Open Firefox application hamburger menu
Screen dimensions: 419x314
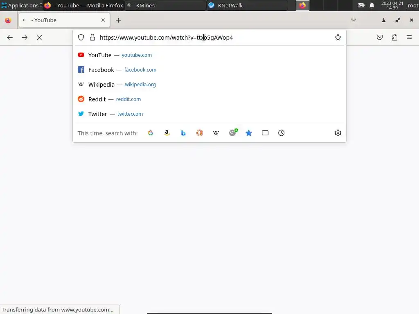click(409, 37)
